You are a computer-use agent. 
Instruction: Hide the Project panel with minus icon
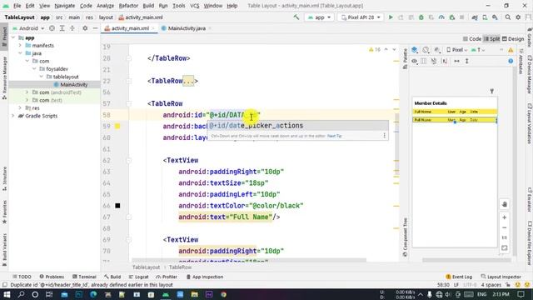click(95, 28)
